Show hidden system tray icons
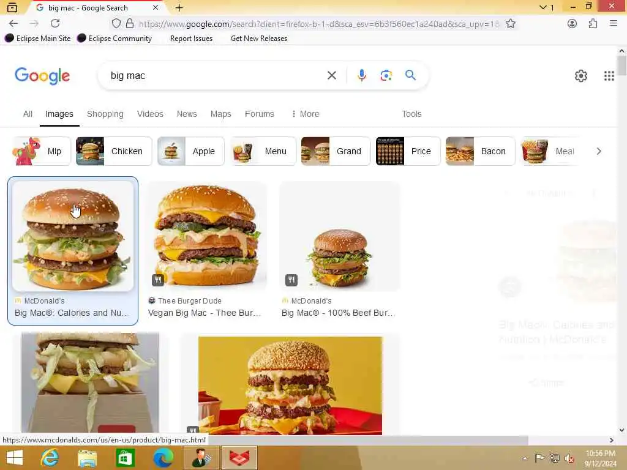 (525, 458)
